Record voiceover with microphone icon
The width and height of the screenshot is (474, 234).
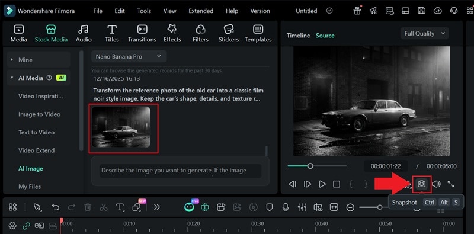[x=286, y=207]
